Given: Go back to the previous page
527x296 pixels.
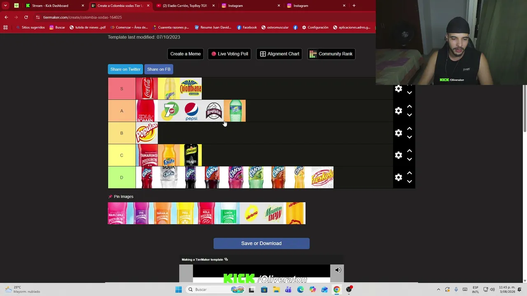Looking at the screenshot, I should click(6, 17).
